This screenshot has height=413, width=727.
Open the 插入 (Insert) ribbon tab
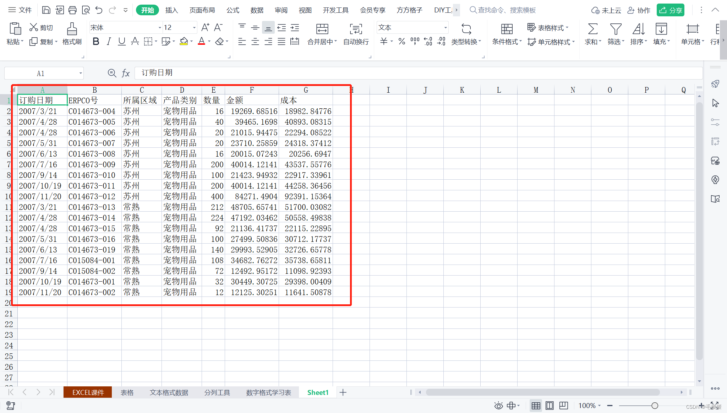tap(171, 10)
